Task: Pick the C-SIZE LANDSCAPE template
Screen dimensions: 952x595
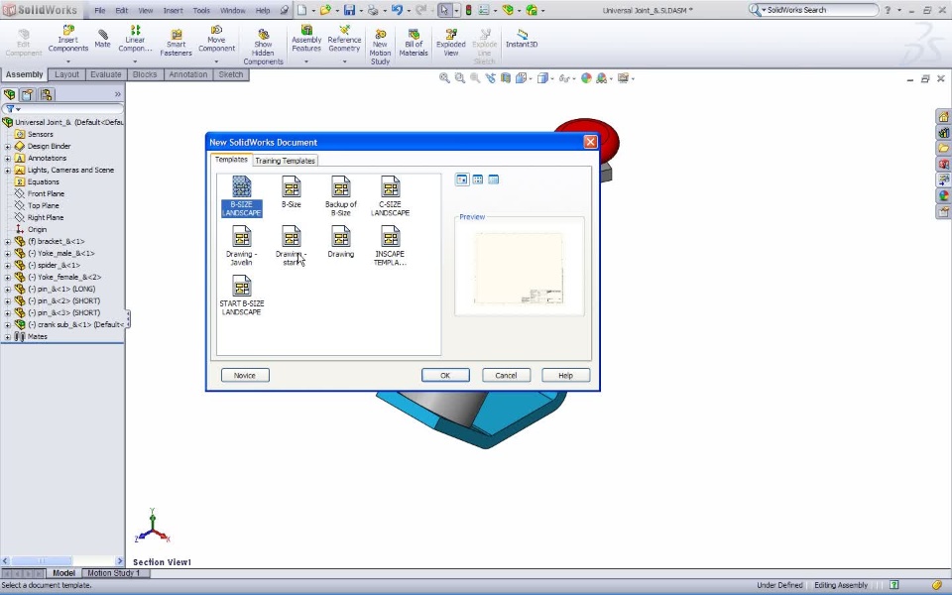Action: [391, 195]
